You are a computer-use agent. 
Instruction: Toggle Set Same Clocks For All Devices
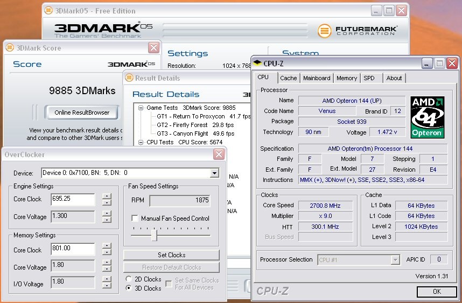click(x=169, y=284)
